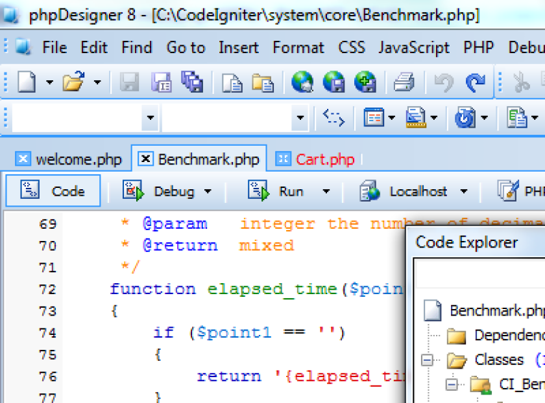Open the Edit menu

pos(94,47)
